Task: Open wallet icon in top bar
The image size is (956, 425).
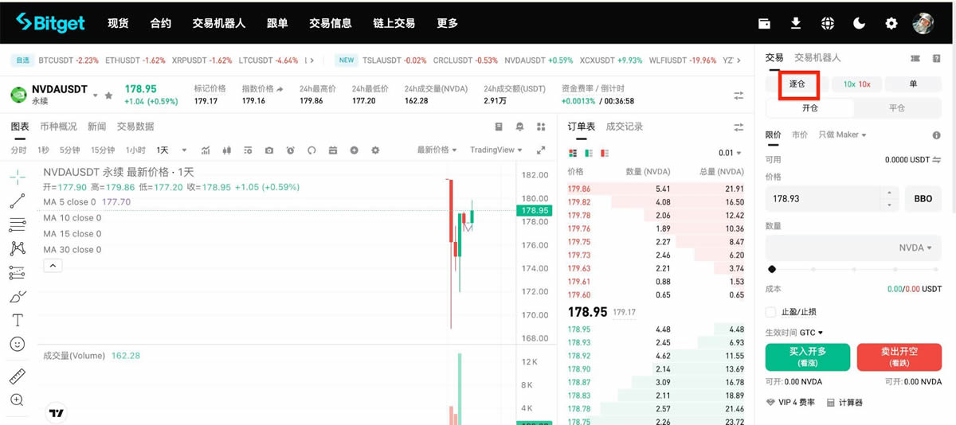Action: coord(764,23)
